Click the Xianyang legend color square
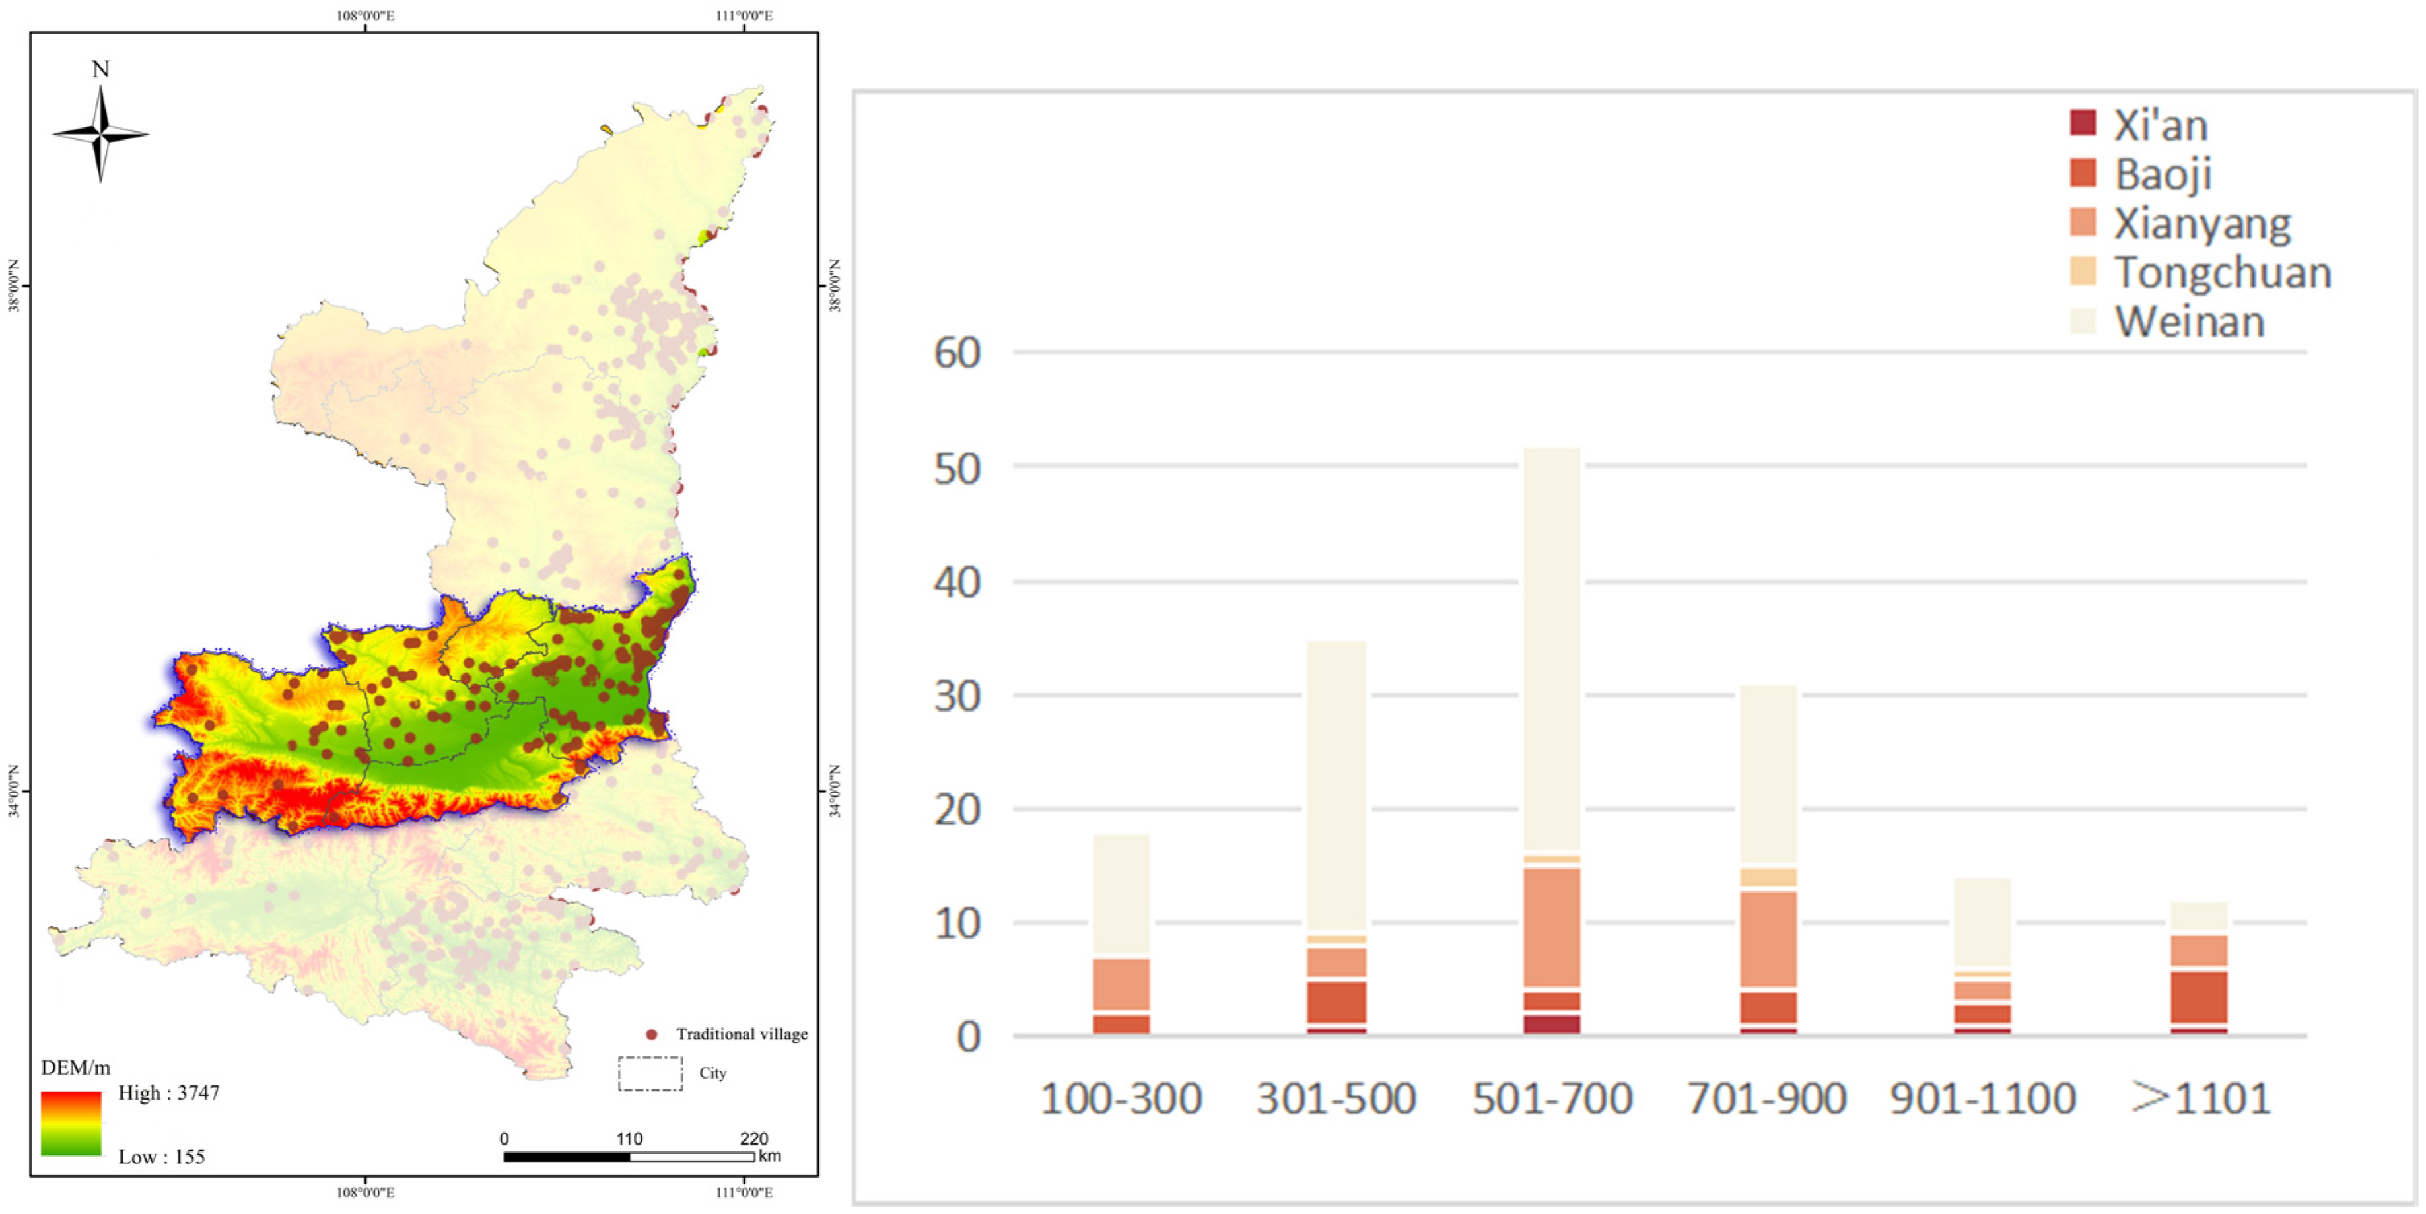Image resolution: width=2426 pixels, height=1214 pixels. (x=2082, y=222)
